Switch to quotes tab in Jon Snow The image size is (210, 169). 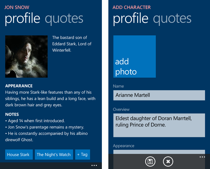tap(64, 19)
